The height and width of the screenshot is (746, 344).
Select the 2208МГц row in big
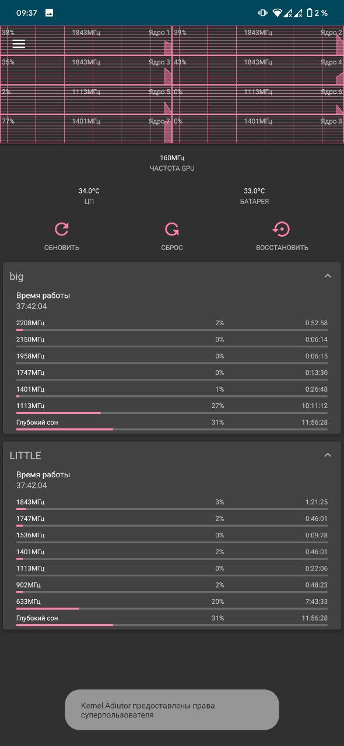(x=172, y=325)
